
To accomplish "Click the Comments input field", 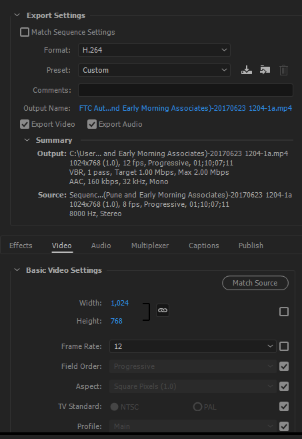I will click(x=185, y=90).
